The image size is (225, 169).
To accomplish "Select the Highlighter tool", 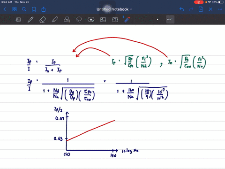I will click(x=55, y=20).
